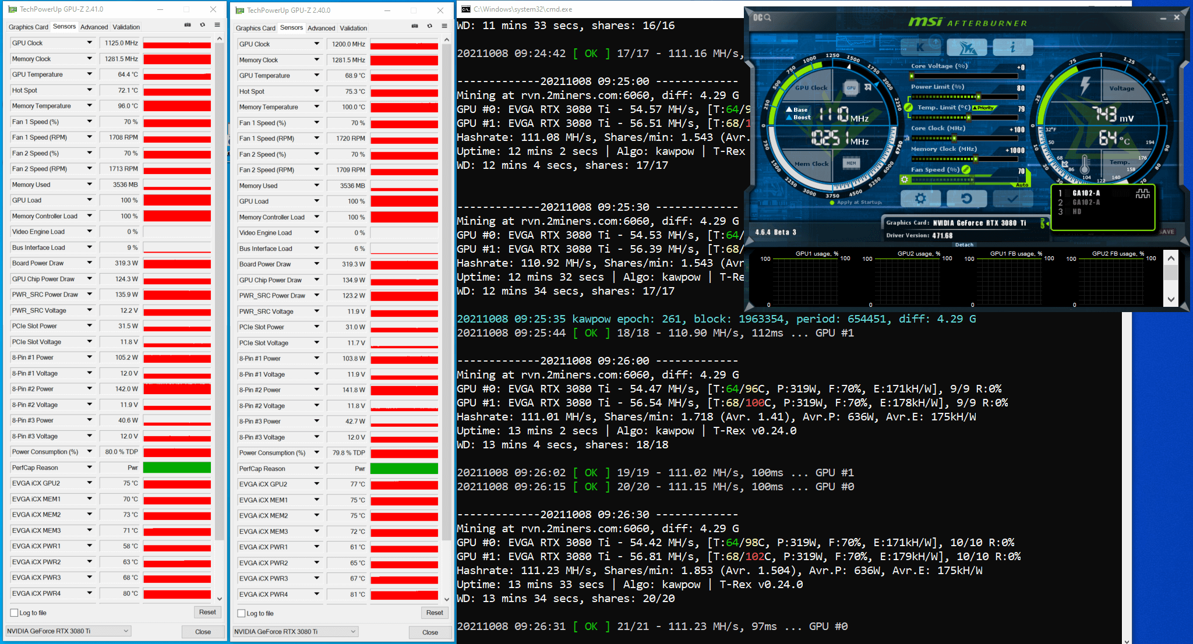Click the information 'i' button in Afterburner

pyautogui.click(x=1012, y=47)
